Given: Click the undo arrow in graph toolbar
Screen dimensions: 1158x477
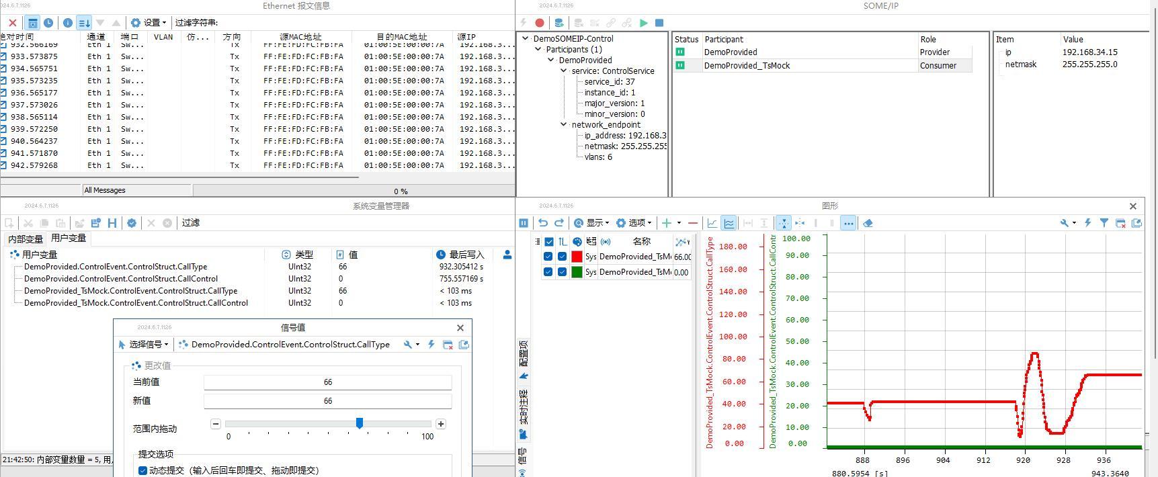Looking at the screenshot, I should [x=543, y=223].
